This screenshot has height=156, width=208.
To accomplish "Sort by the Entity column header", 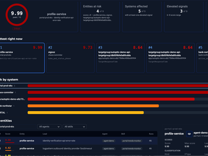I will [22, 134].
